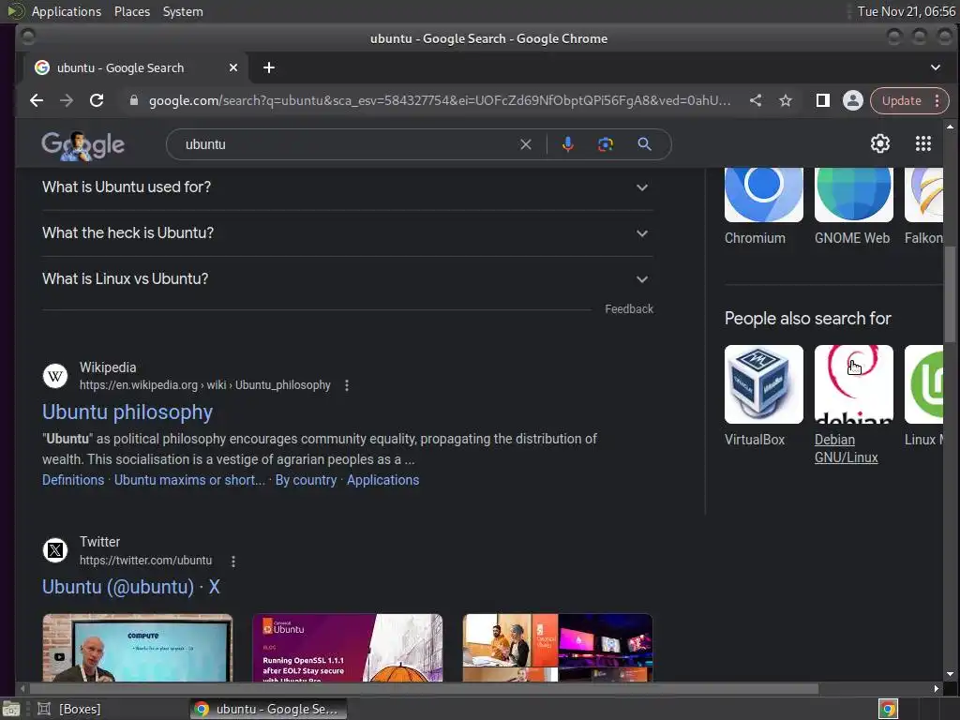This screenshot has width=960, height=720.
Task: Open Linux Mint related search card
Action: click(923, 397)
